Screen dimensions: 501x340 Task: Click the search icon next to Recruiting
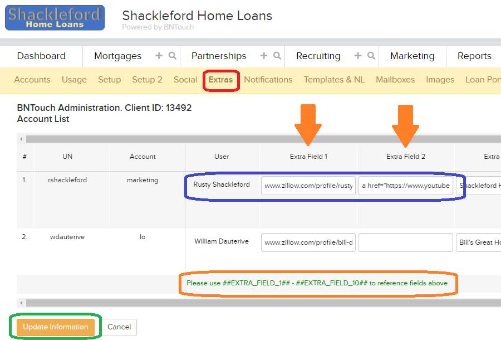coord(371,56)
